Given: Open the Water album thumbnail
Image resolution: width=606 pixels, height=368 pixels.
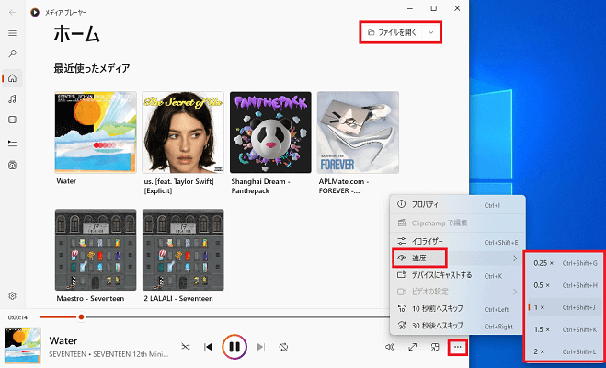Looking at the screenshot, I should tap(96, 132).
